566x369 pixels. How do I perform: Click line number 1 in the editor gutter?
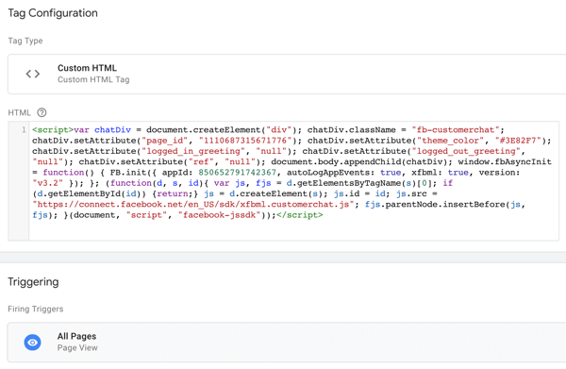tap(24, 129)
